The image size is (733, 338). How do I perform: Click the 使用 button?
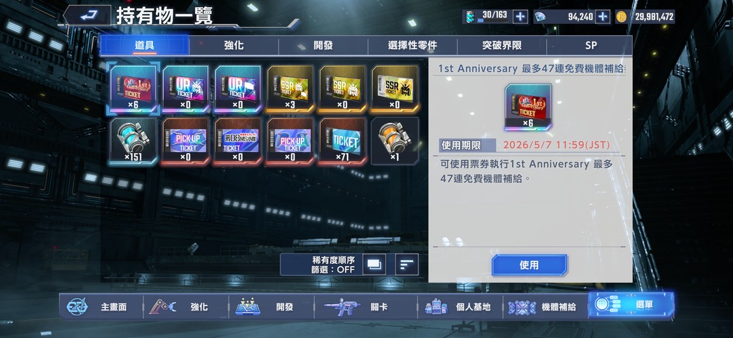[529, 265]
